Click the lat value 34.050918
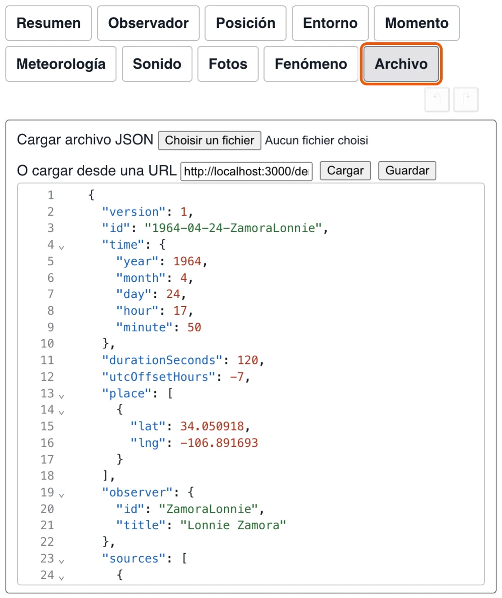The width and height of the screenshot is (502, 598). 212,426
